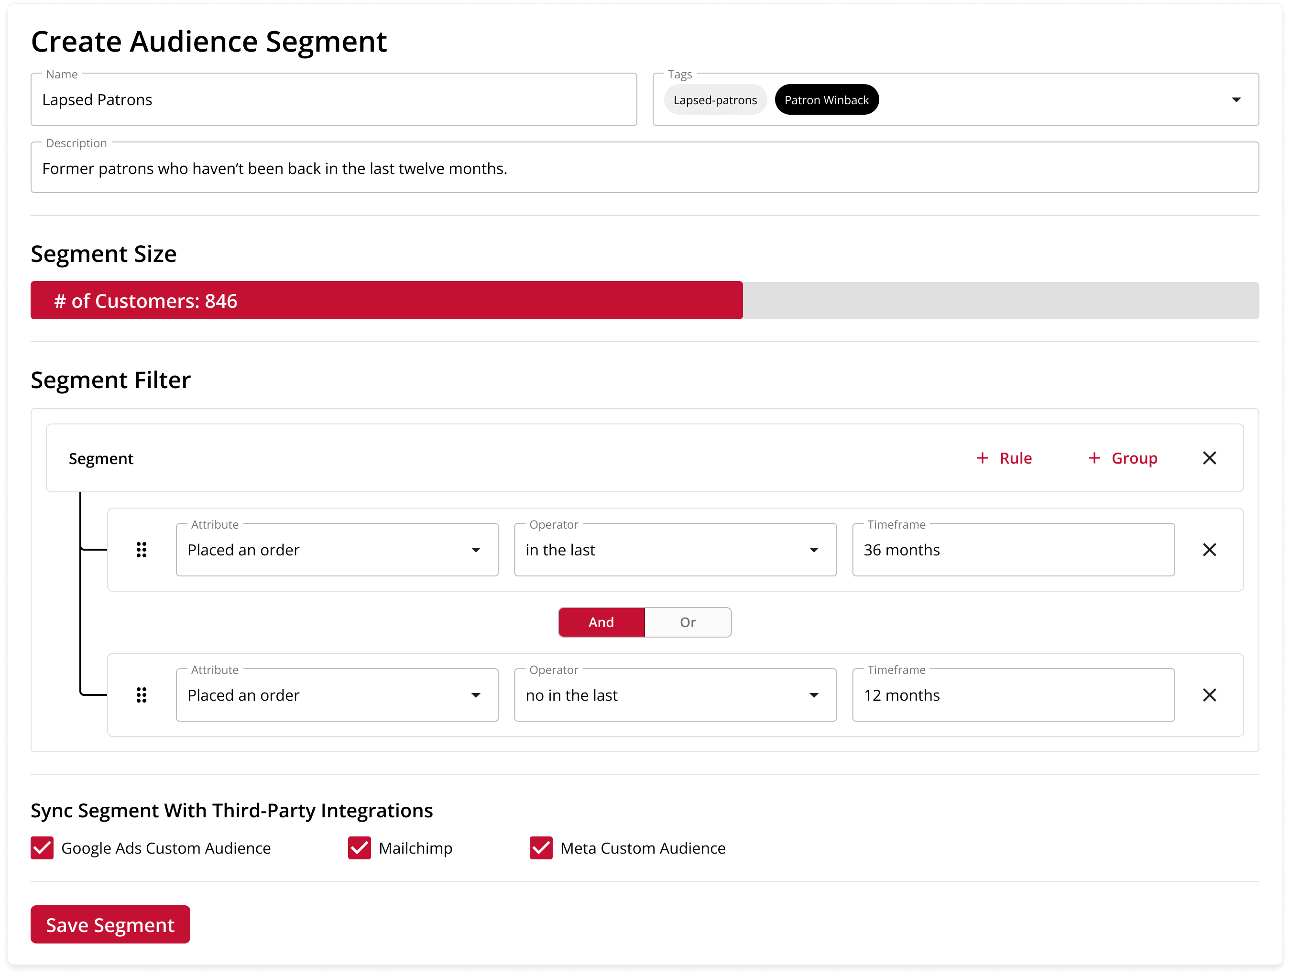Add a new Group to the segment
This screenshot has width=1290, height=976.
point(1123,458)
